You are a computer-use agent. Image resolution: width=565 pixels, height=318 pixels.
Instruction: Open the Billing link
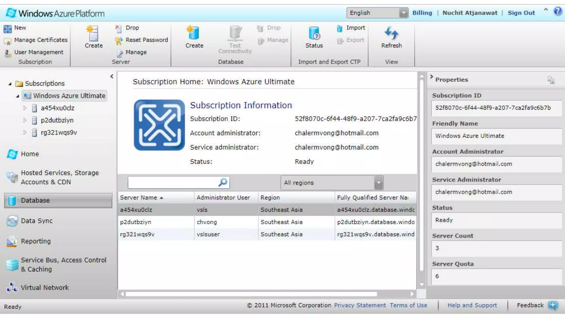[x=422, y=13]
